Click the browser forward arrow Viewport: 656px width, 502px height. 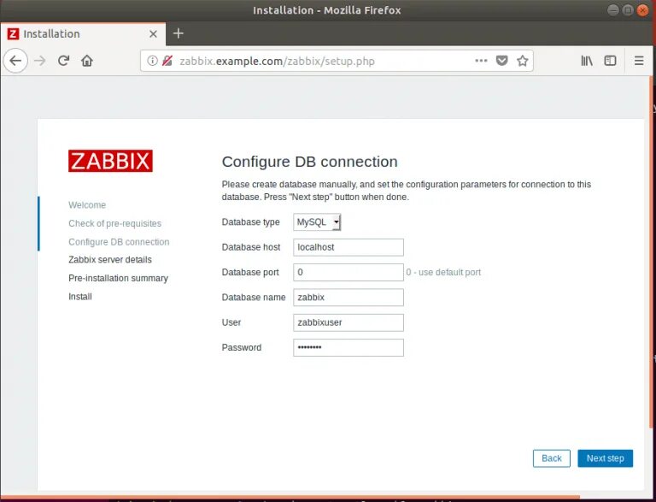click(x=40, y=61)
